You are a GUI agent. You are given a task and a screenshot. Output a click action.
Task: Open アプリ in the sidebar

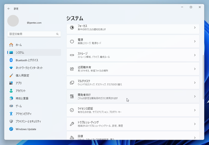34,83
